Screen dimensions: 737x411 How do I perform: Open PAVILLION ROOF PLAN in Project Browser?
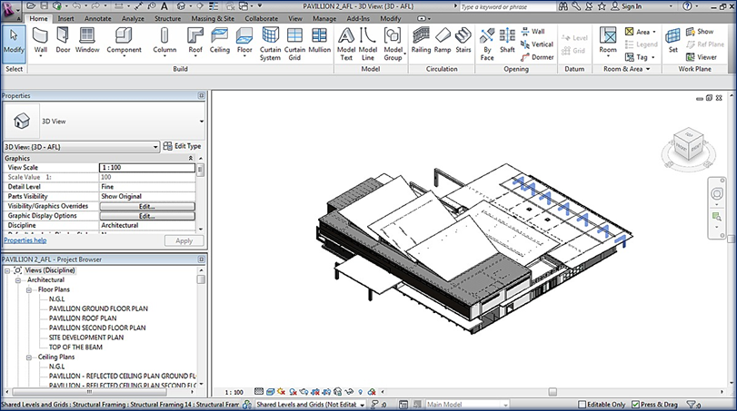pyautogui.click(x=83, y=318)
